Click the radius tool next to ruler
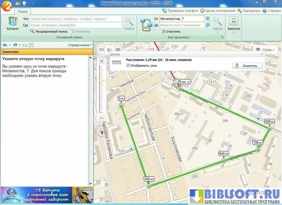This screenshot has width=282, height=205. click(109, 50)
